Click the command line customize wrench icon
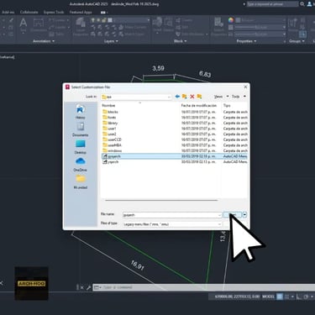The image size is (315, 315). click(88, 287)
